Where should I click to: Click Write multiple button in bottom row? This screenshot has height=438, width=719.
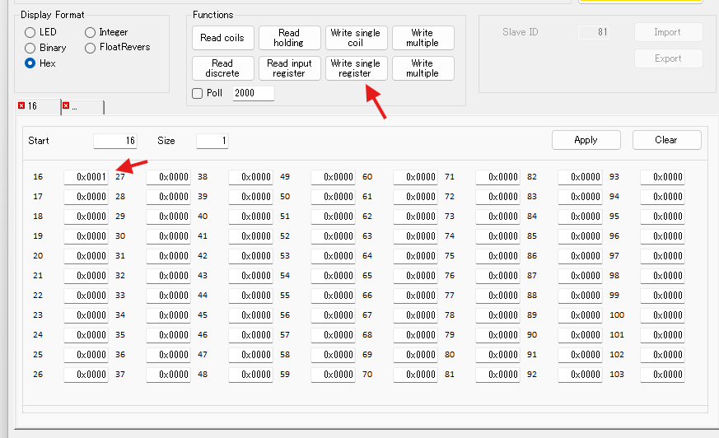click(x=423, y=68)
